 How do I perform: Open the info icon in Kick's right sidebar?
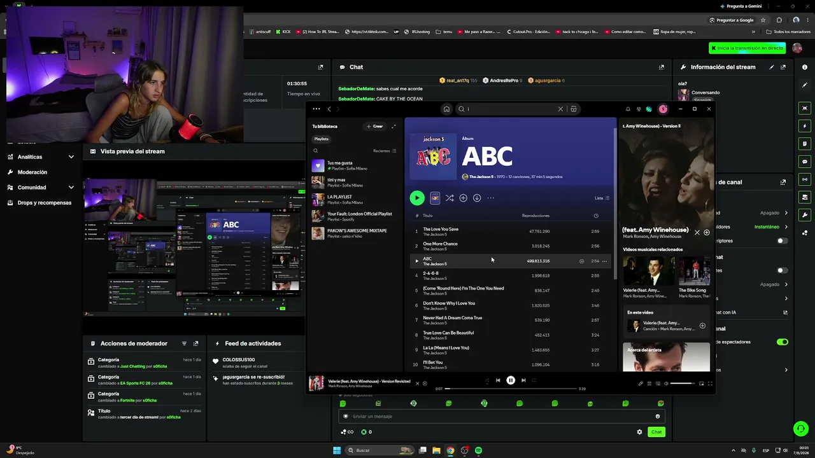click(805, 67)
